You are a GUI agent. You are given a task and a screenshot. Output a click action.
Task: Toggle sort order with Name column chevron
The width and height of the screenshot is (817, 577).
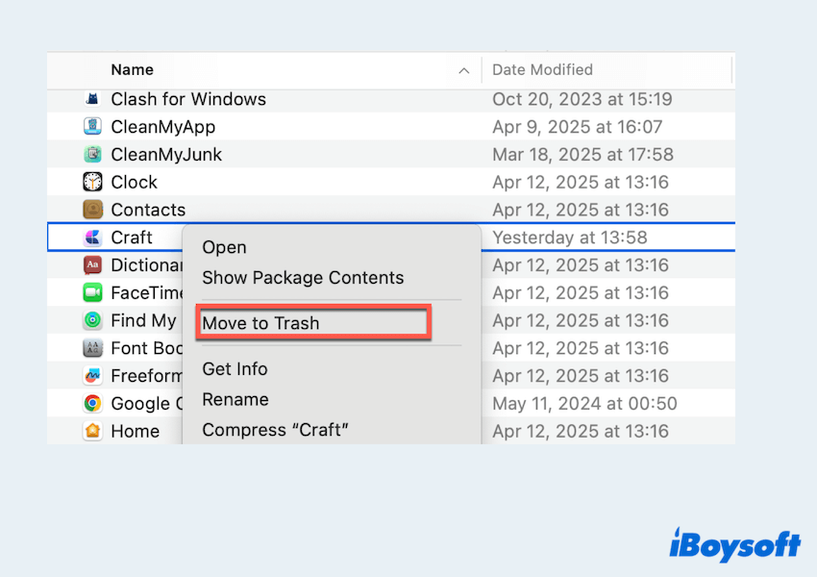pyautogui.click(x=464, y=70)
